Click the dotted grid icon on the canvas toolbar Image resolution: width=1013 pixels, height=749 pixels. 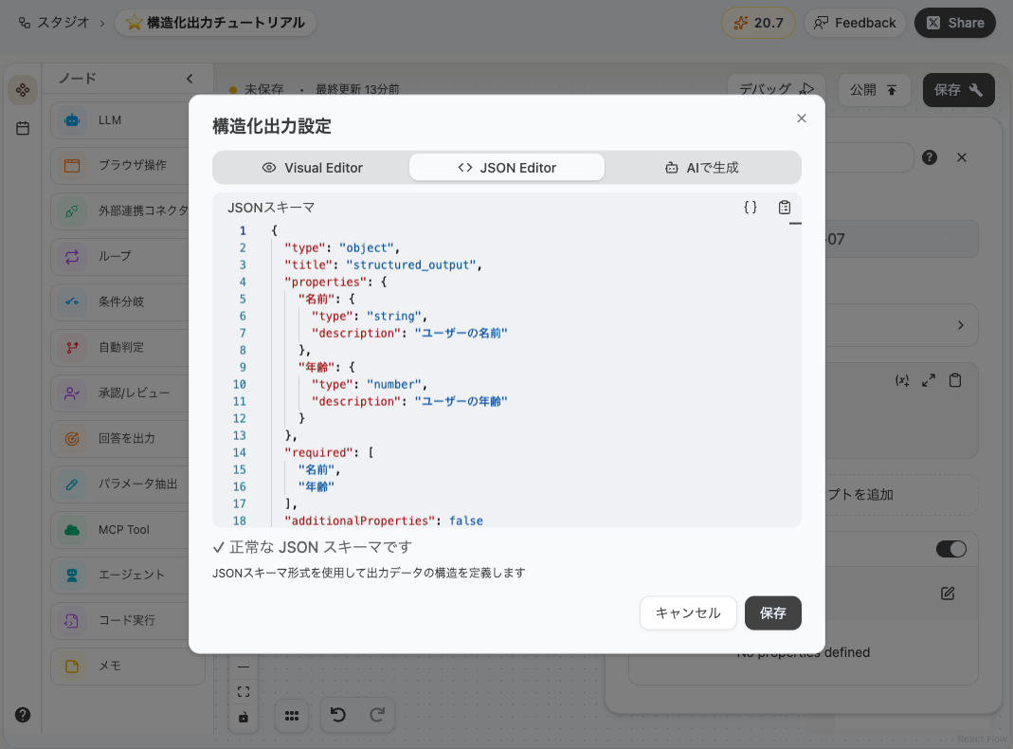(292, 715)
